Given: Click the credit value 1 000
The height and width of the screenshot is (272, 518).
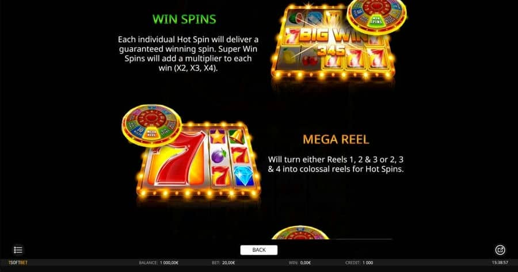Looking at the screenshot, I should pyautogui.click(x=368, y=263).
